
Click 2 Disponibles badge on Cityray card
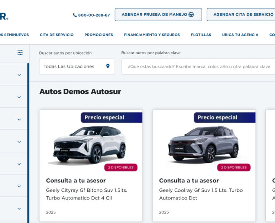click(x=121, y=167)
